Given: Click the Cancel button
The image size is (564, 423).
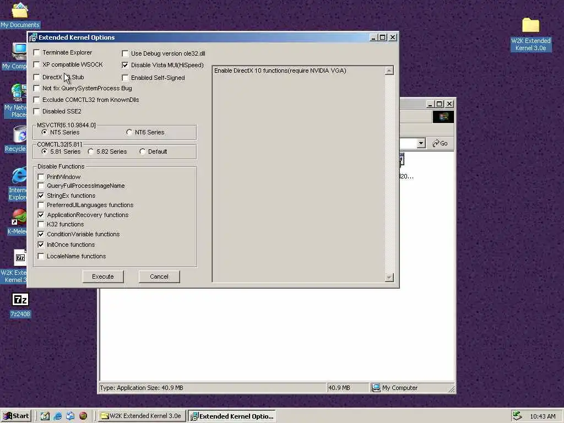Looking at the screenshot, I should [x=159, y=276].
